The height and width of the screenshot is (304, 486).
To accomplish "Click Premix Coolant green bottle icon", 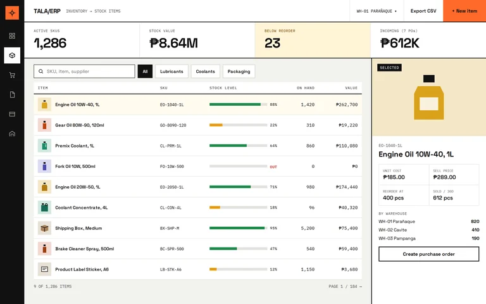I will coord(44,146).
